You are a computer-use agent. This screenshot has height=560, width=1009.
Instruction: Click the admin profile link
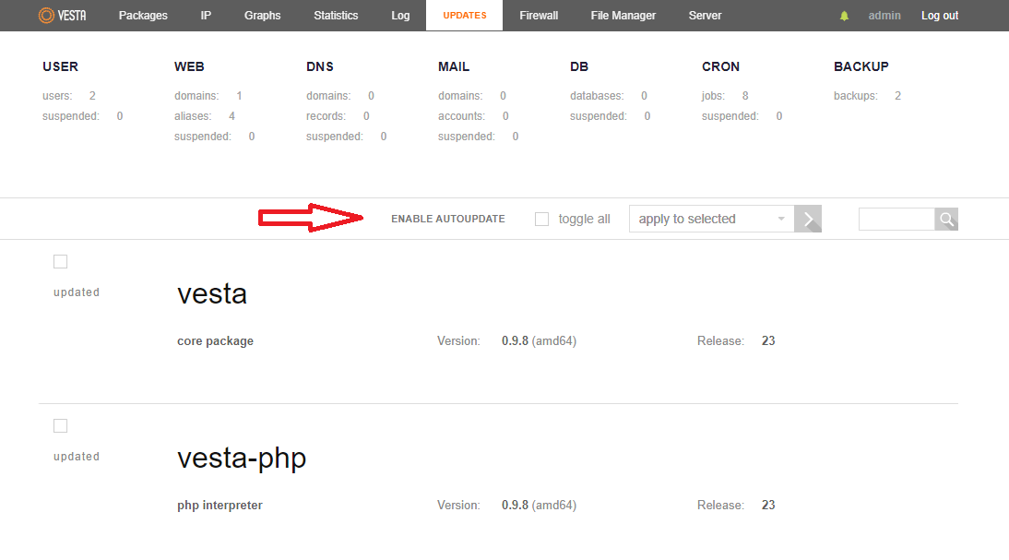coord(884,16)
